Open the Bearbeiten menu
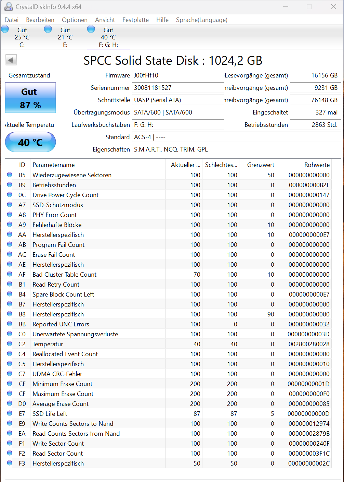344x482 pixels. (x=40, y=20)
